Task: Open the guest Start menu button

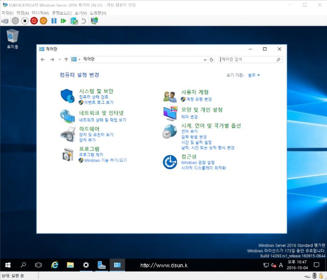Action: click(8, 265)
